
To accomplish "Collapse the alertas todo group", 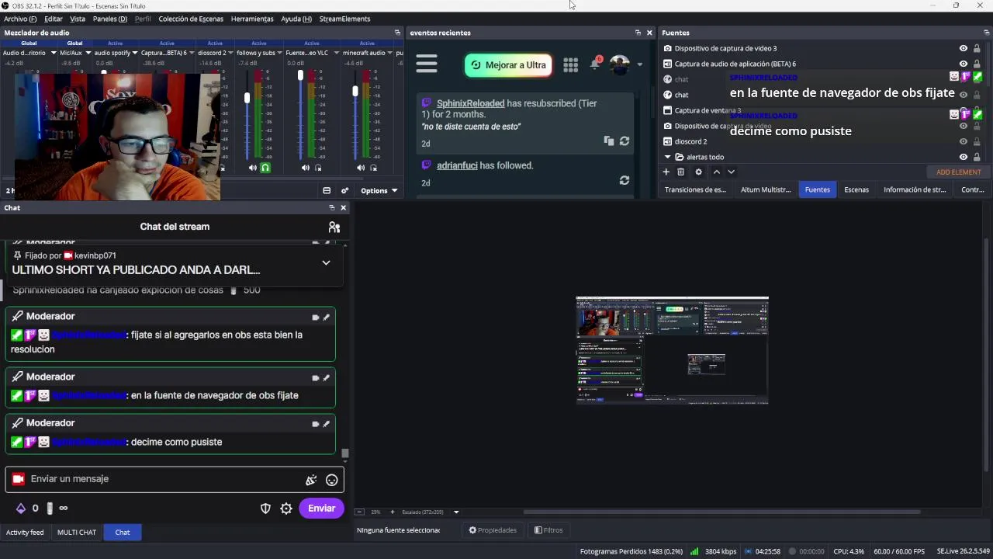I will 667,157.
